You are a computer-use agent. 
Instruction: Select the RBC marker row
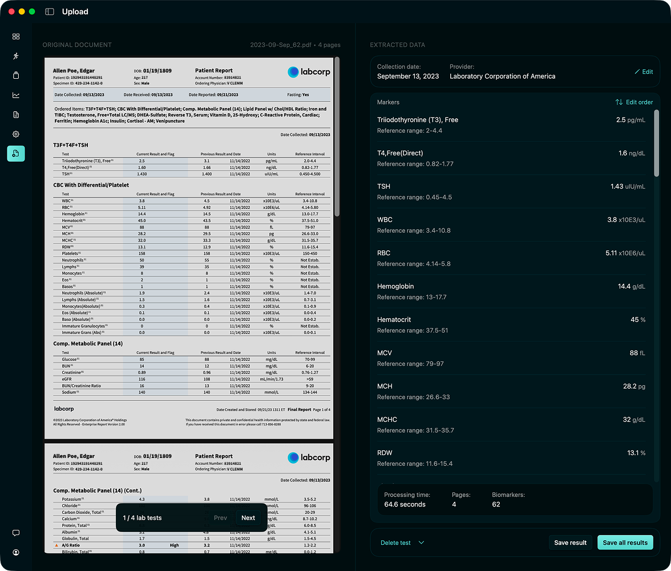click(511, 258)
